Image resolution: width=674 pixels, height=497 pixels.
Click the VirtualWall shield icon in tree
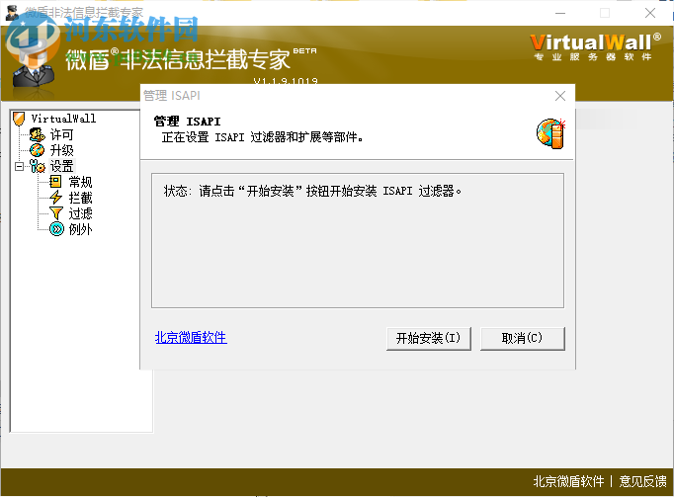coord(19,119)
